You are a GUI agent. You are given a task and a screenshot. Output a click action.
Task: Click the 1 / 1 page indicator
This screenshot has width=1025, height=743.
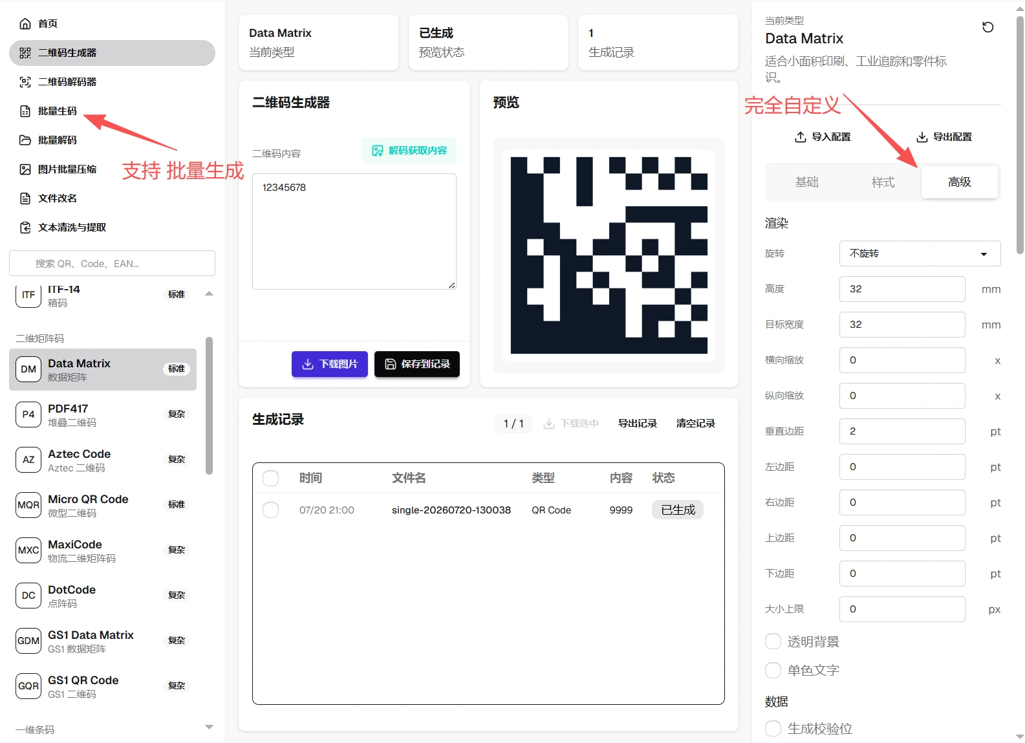click(x=513, y=424)
